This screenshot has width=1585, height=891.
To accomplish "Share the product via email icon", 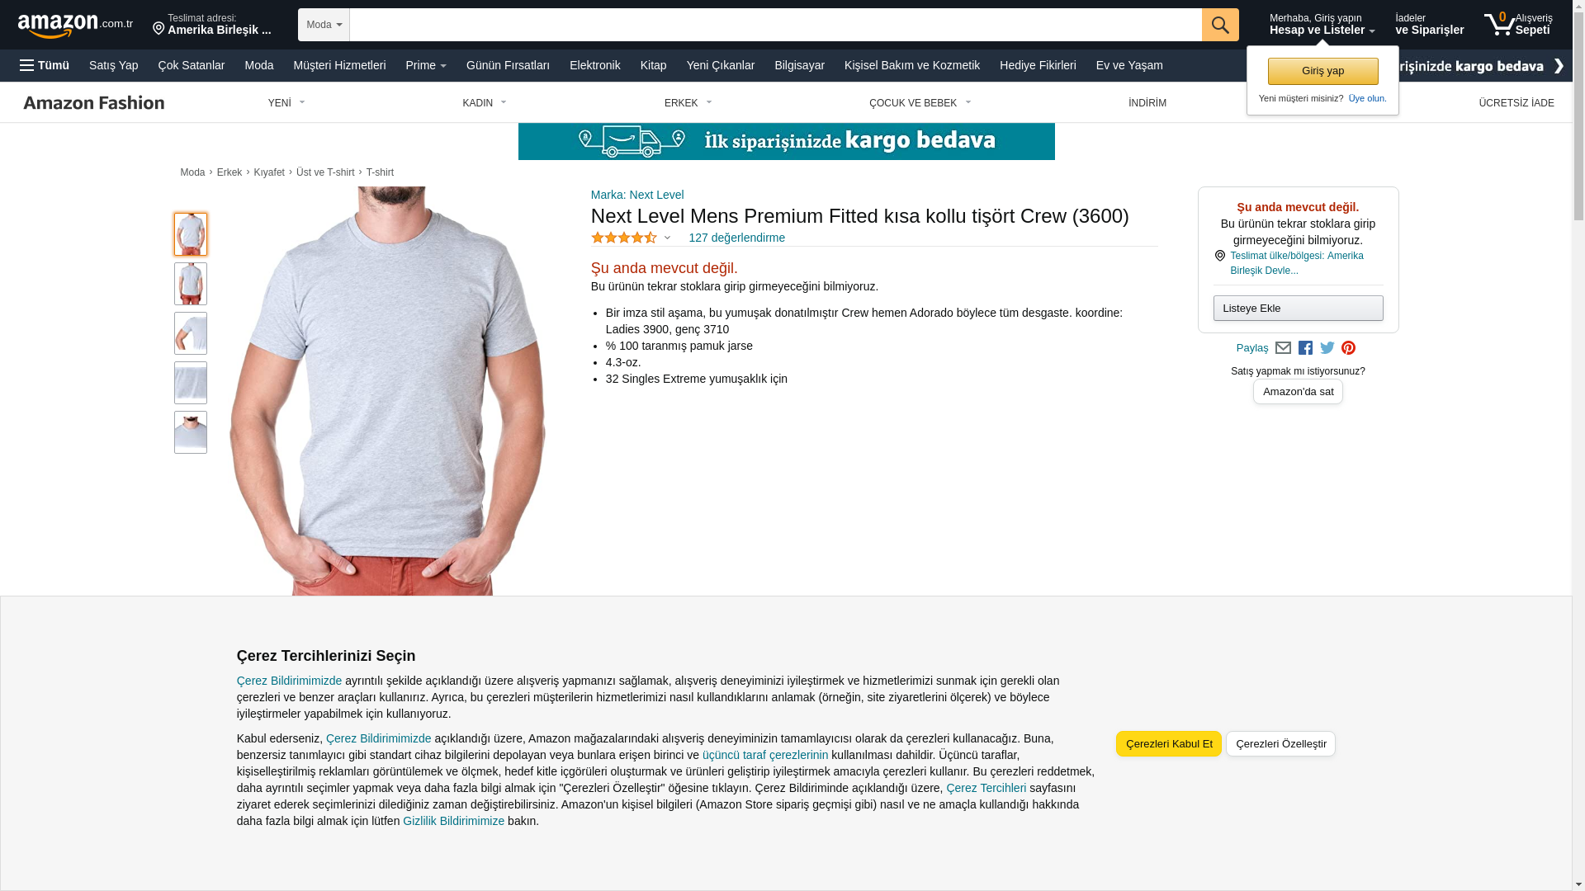I will pos(1283,348).
